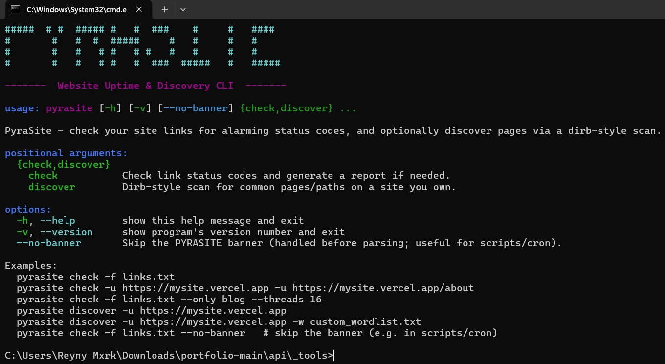This screenshot has height=364, width=665.
Task: Click the '--no-banner' entry under options
Action: [49, 243]
